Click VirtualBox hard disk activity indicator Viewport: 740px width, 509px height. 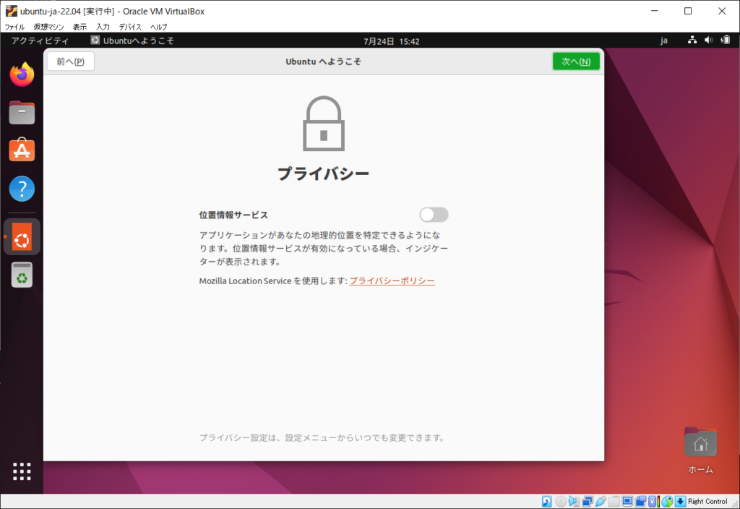coord(546,502)
